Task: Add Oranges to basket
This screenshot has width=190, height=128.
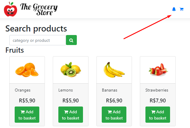Action: pyautogui.click(x=27, y=115)
